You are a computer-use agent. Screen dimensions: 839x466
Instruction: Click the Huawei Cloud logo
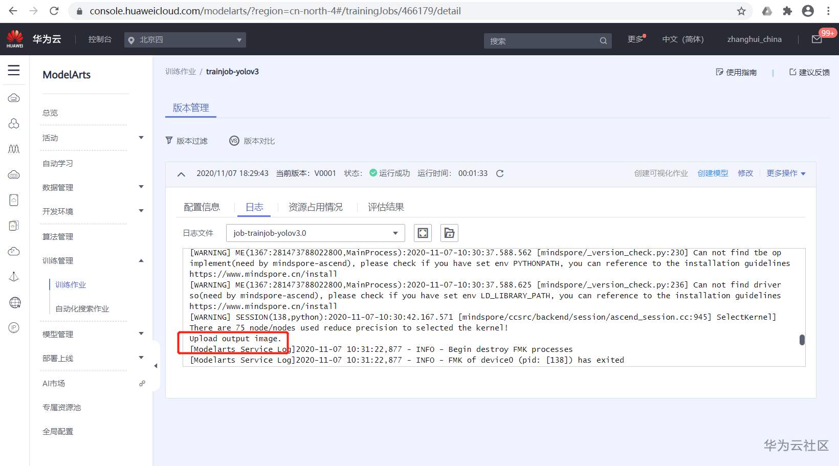(15, 39)
